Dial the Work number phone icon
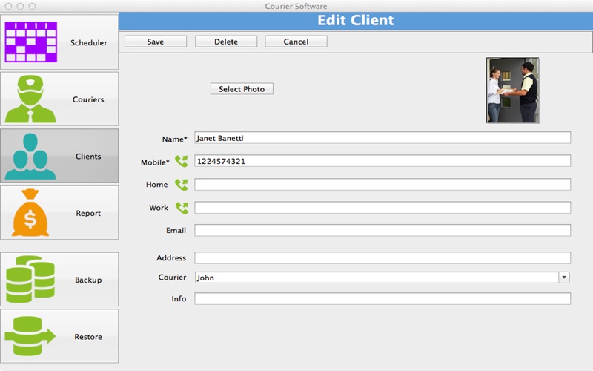 click(182, 208)
